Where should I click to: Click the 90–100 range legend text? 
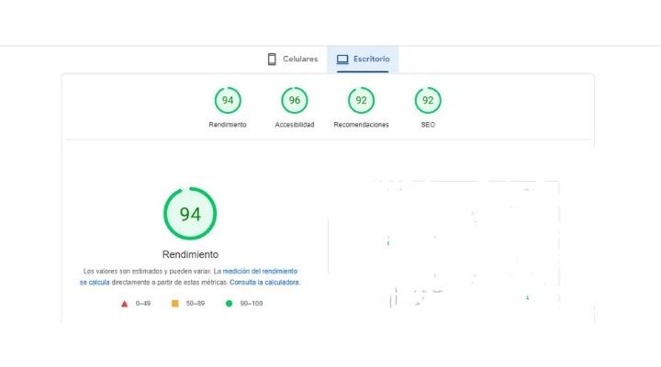[x=251, y=303]
